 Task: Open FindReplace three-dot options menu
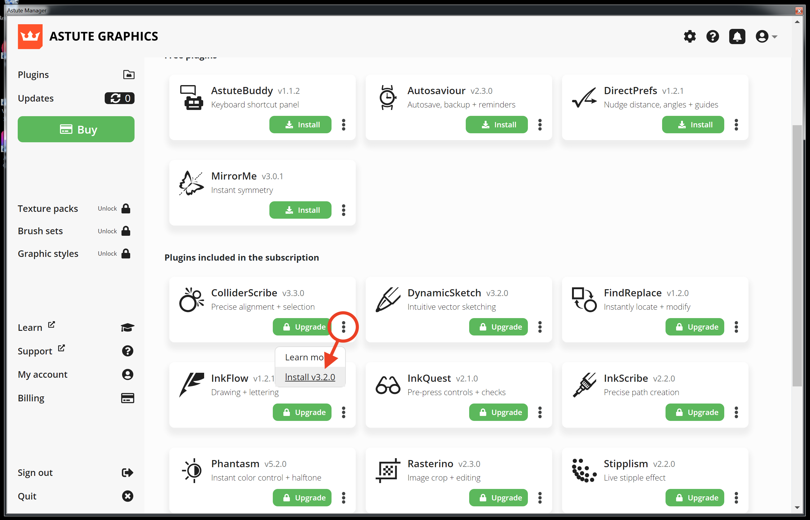click(736, 327)
